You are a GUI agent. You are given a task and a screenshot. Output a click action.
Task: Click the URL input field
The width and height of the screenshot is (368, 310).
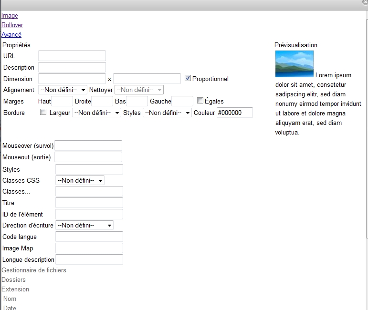[x=72, y=56]
